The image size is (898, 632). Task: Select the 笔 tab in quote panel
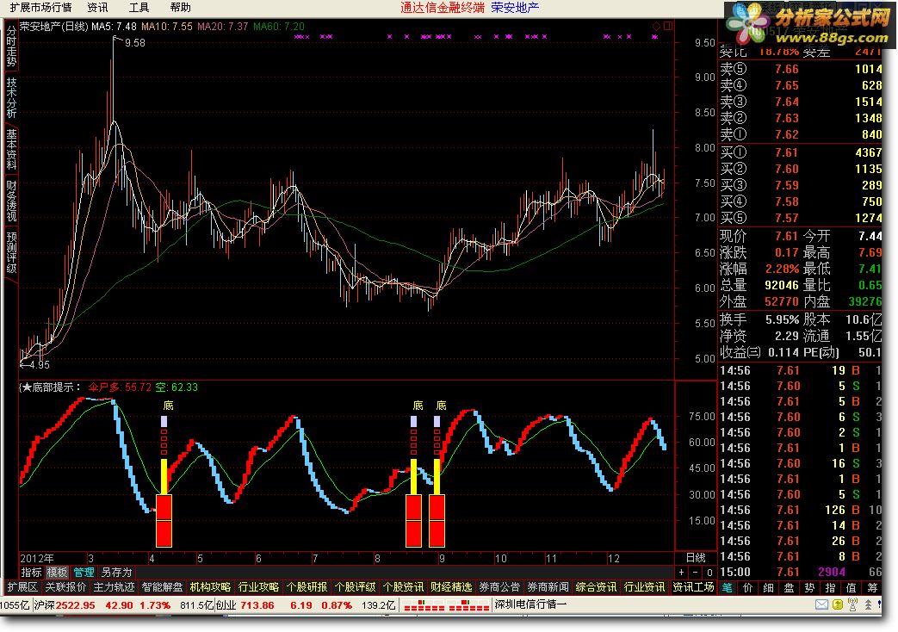click(727, 587)
